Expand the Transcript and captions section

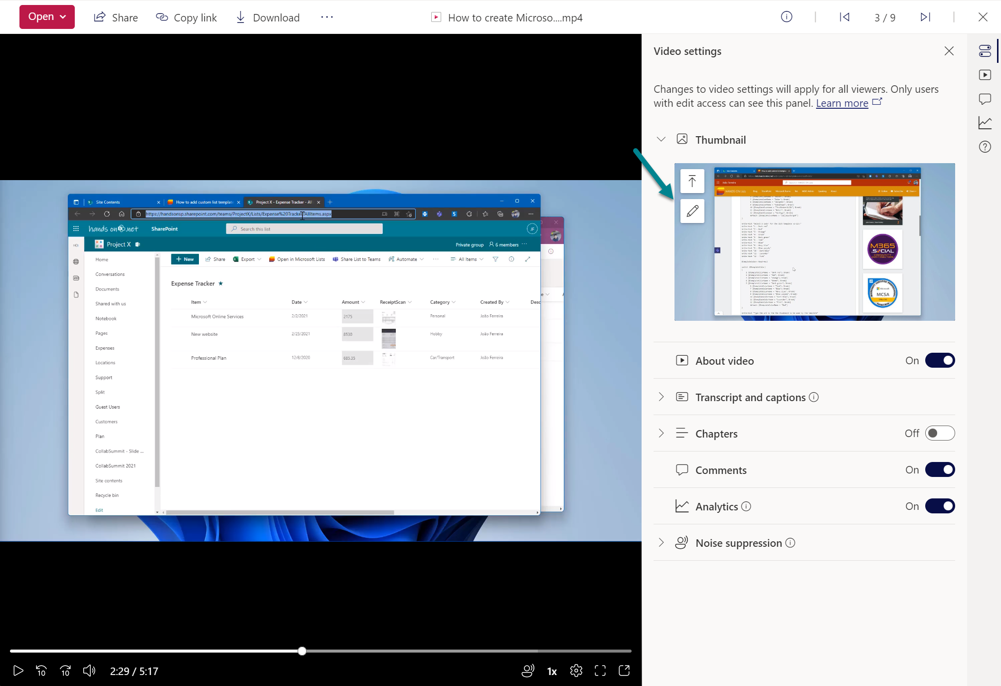point(661,397)
